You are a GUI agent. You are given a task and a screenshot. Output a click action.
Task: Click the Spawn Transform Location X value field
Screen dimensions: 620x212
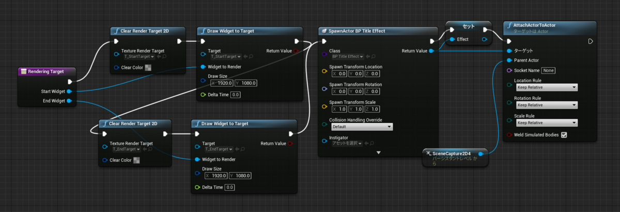(339, 74)
